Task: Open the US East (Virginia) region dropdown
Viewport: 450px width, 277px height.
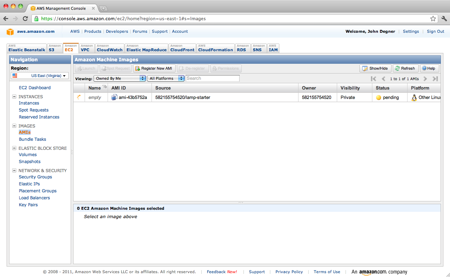Action: point(40,76)
